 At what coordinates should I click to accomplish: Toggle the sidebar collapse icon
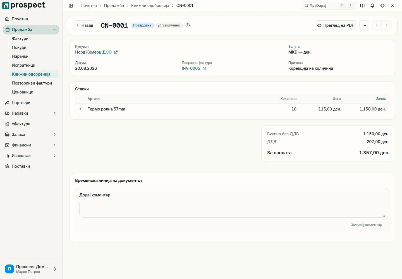[x=71, y=6]
